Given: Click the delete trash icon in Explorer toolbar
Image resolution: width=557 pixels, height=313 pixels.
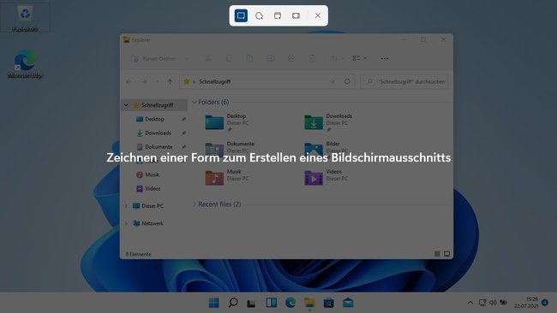Looking at the screenshot, I should coord(312,58).
